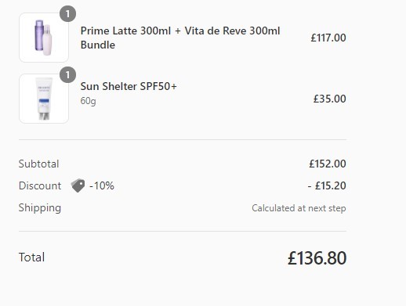The image size is (406, 306).
Task: Click the £117.00 bundle price
Action: click(328, 38)
